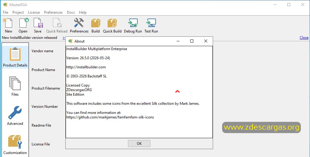The width and height of the screenshot is (310, 157).
Task: Click the Product Name label
Action: (x=43, y=70)
